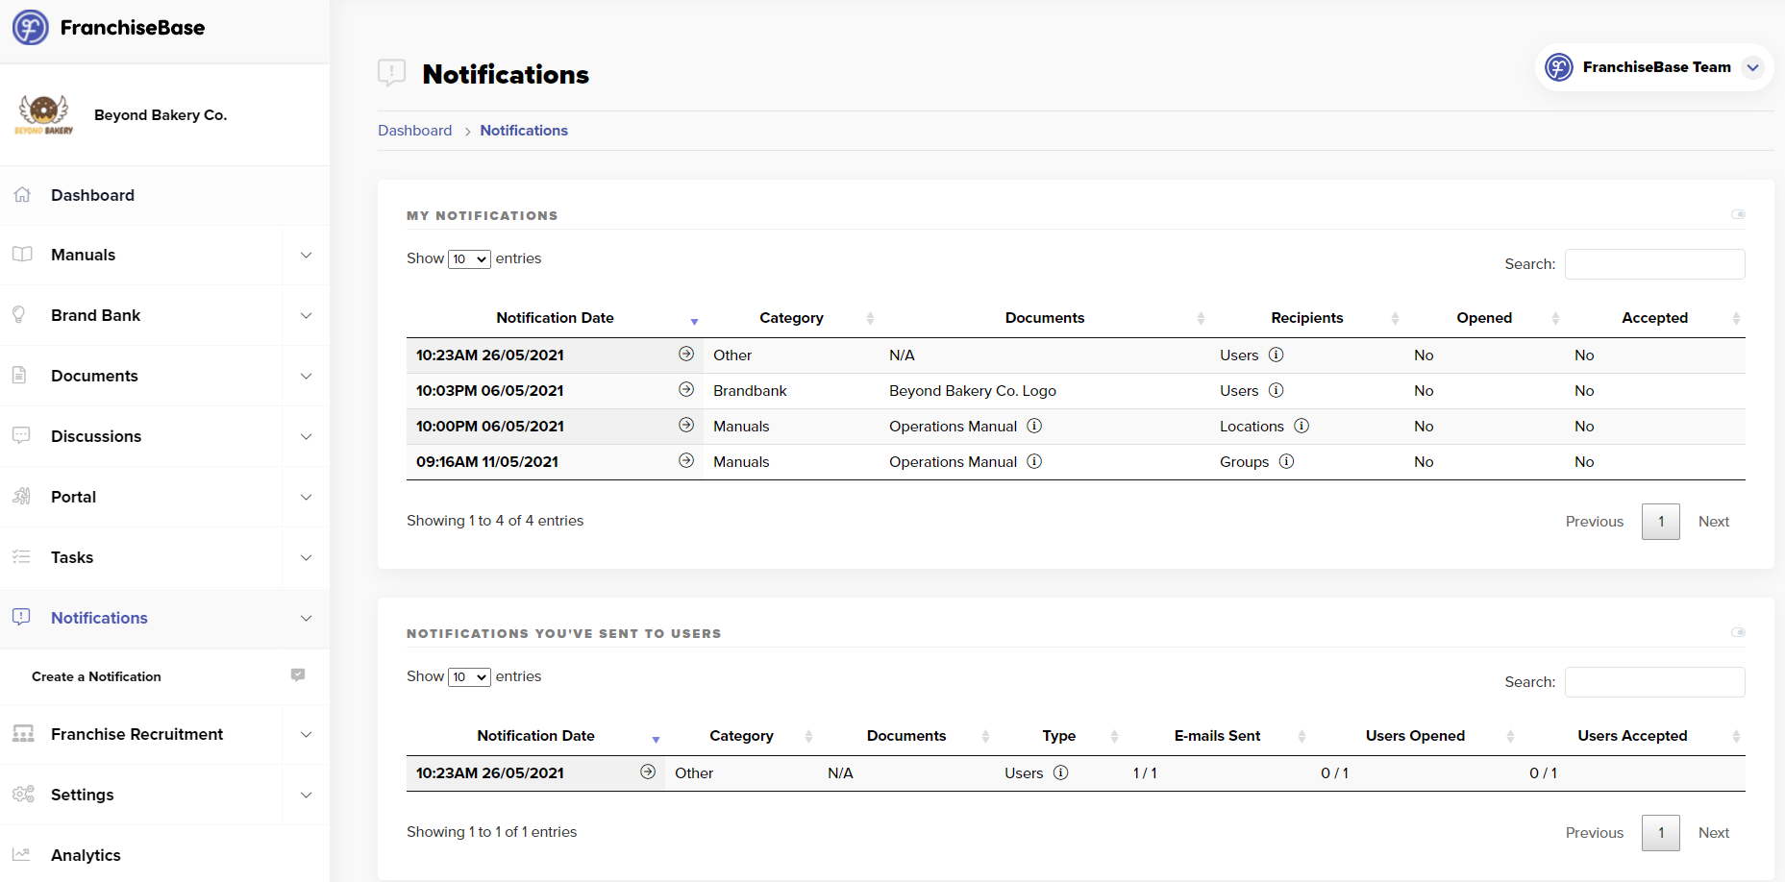Expand the Documents sidebar chevron
The image size is (1785, 882).
[306, 376]
